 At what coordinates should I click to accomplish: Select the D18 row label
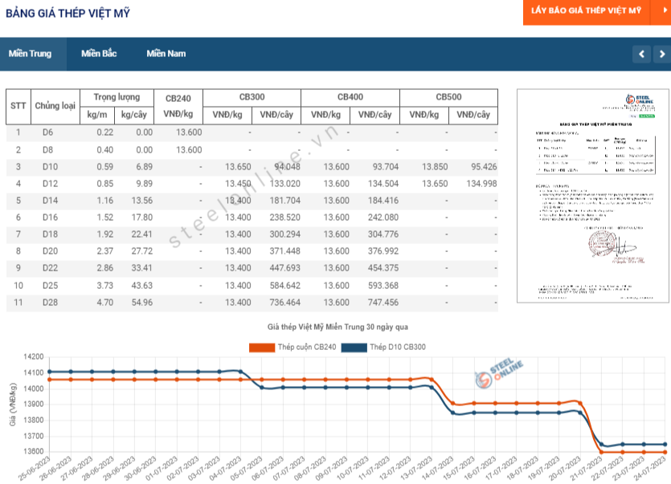[50, 234]
